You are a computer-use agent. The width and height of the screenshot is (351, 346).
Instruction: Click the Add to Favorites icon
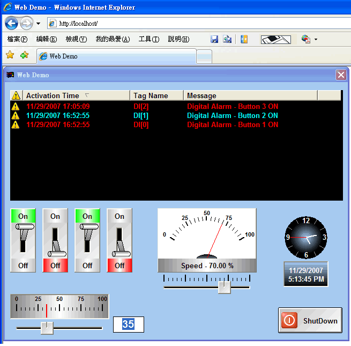tap(24, 55)
